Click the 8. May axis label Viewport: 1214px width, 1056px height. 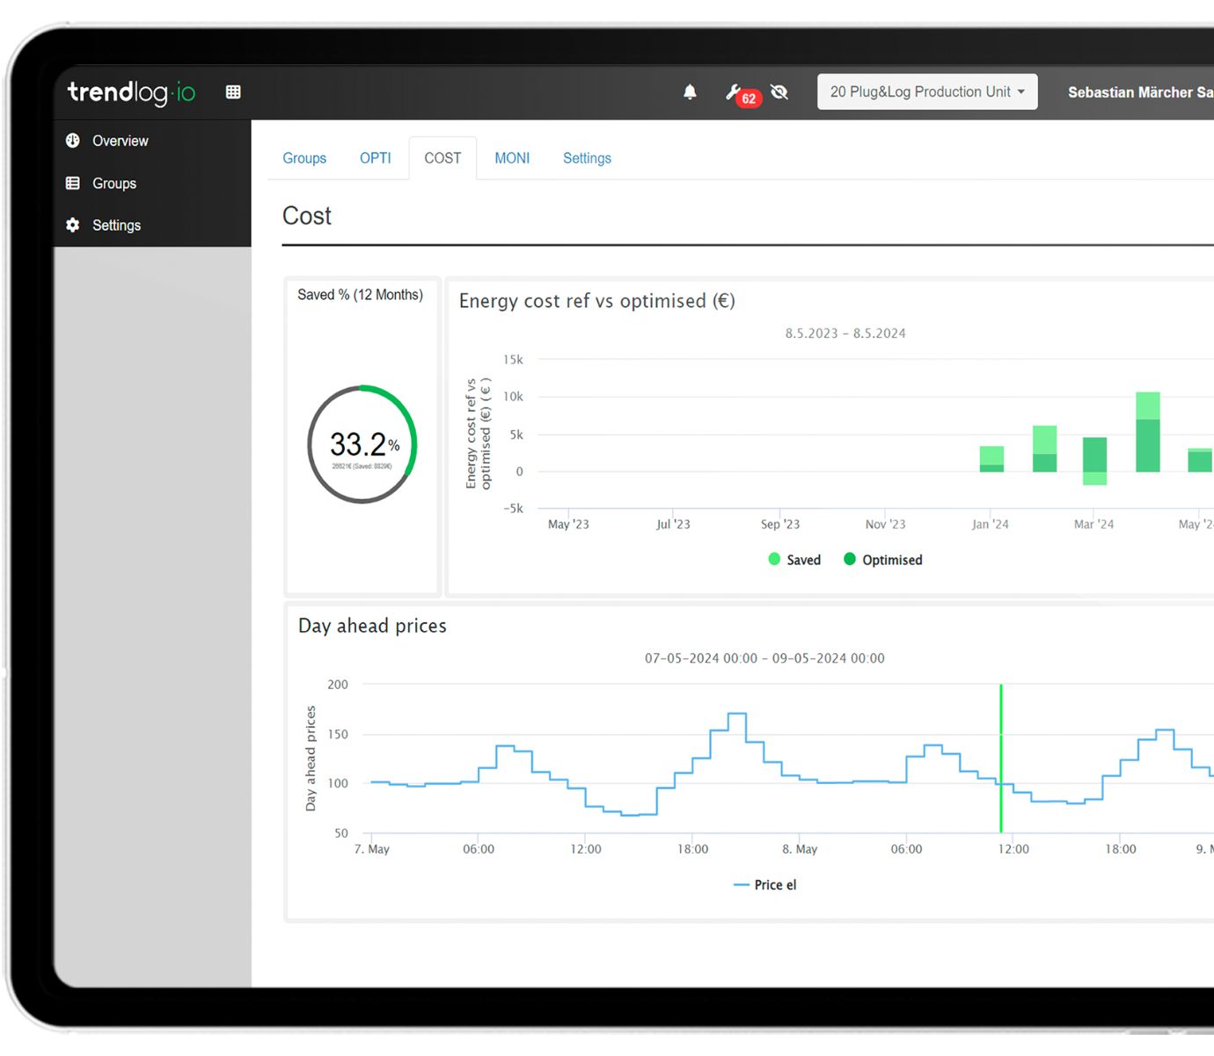click(x=800, y=849)
